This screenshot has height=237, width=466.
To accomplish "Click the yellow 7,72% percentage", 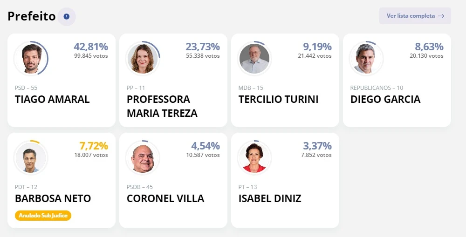I will 94,146.
